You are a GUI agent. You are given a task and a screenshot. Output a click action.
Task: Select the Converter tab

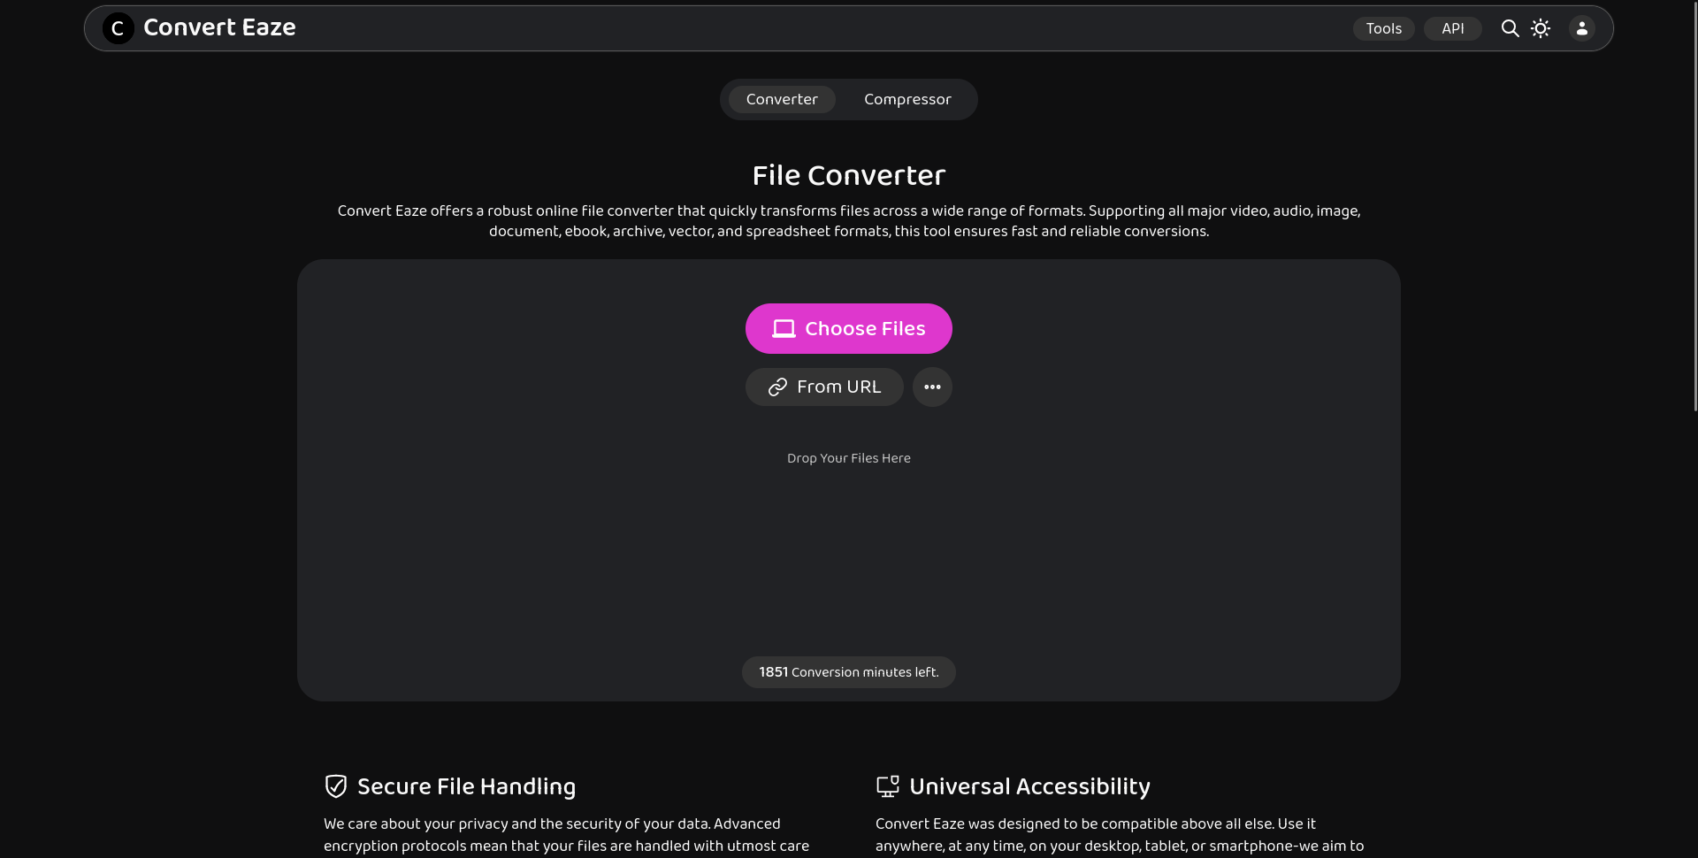click(x=782, y=99)
